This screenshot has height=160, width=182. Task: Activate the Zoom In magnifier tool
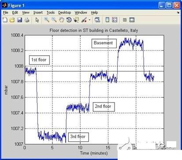click(47, 20)
